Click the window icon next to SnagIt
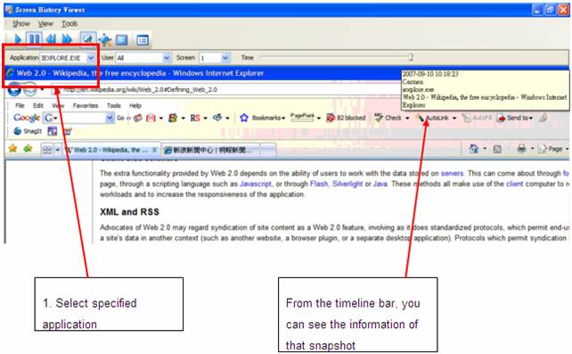572x354 pixels. [53, 131]
